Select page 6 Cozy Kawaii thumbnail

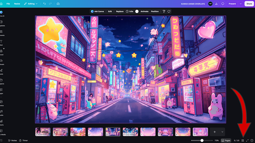[130, 132]
